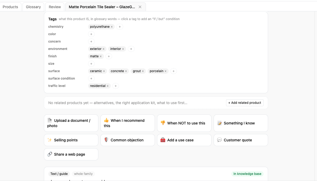317x181 pixels.
Task: Open the Review tab
Action: [x=55, y=7]
